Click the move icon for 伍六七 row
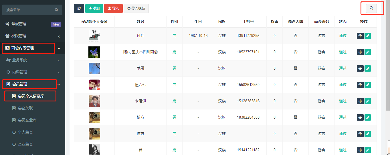The width and height of the screenshot is (390, 155). pyautogui.click(x=360, y=85)
